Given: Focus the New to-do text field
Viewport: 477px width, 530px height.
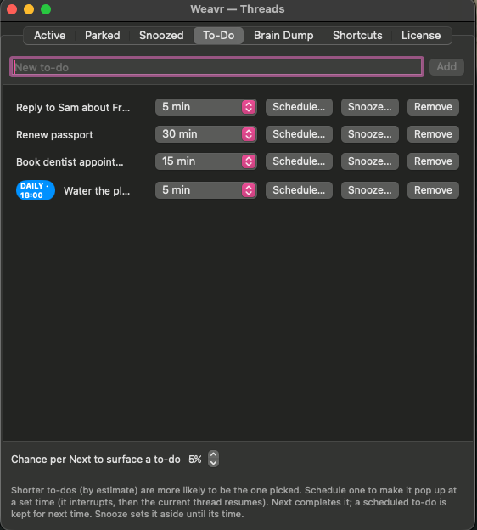Looking at the screenshot, I should 217,67.
